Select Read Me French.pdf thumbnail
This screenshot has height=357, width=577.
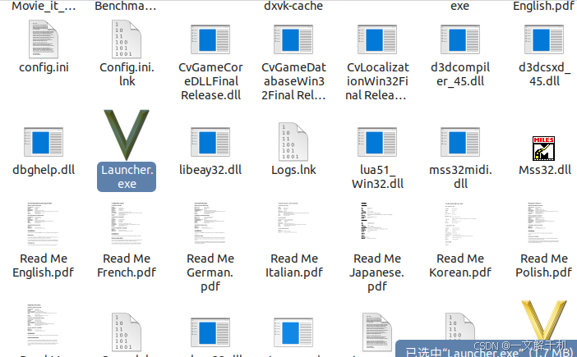127,222
